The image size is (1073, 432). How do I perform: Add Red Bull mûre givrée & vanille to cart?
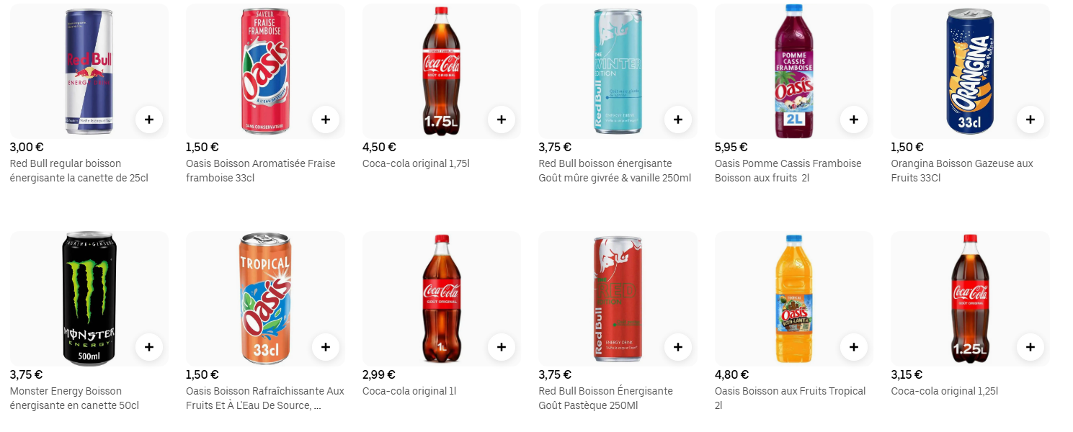[678, 120]
